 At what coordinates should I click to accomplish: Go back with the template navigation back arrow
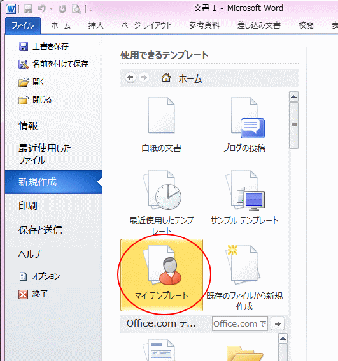click(130, 78)
